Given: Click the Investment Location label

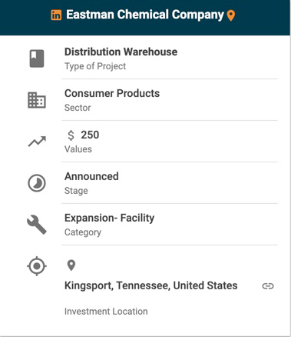Looking at the screenshot, I should (106, 312).
